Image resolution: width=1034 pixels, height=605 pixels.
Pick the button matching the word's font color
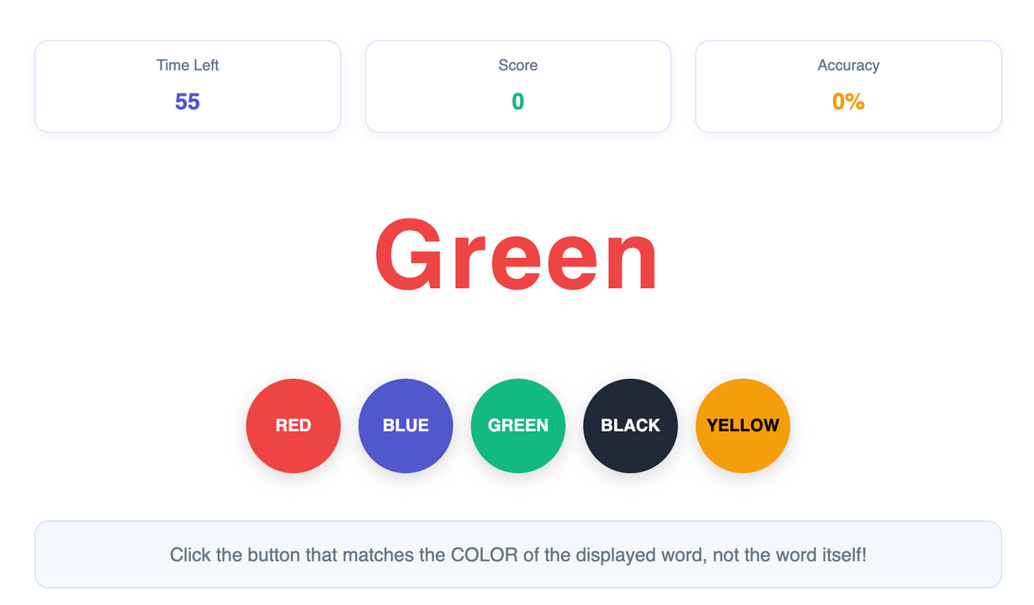(293, 425)
